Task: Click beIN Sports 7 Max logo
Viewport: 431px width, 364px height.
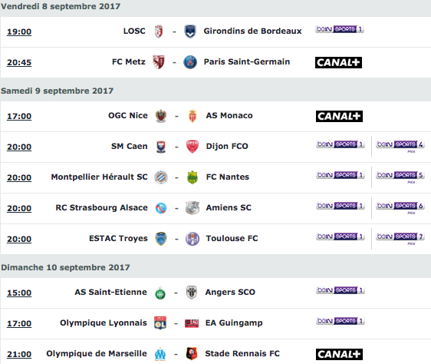Action: pos(400,238)
